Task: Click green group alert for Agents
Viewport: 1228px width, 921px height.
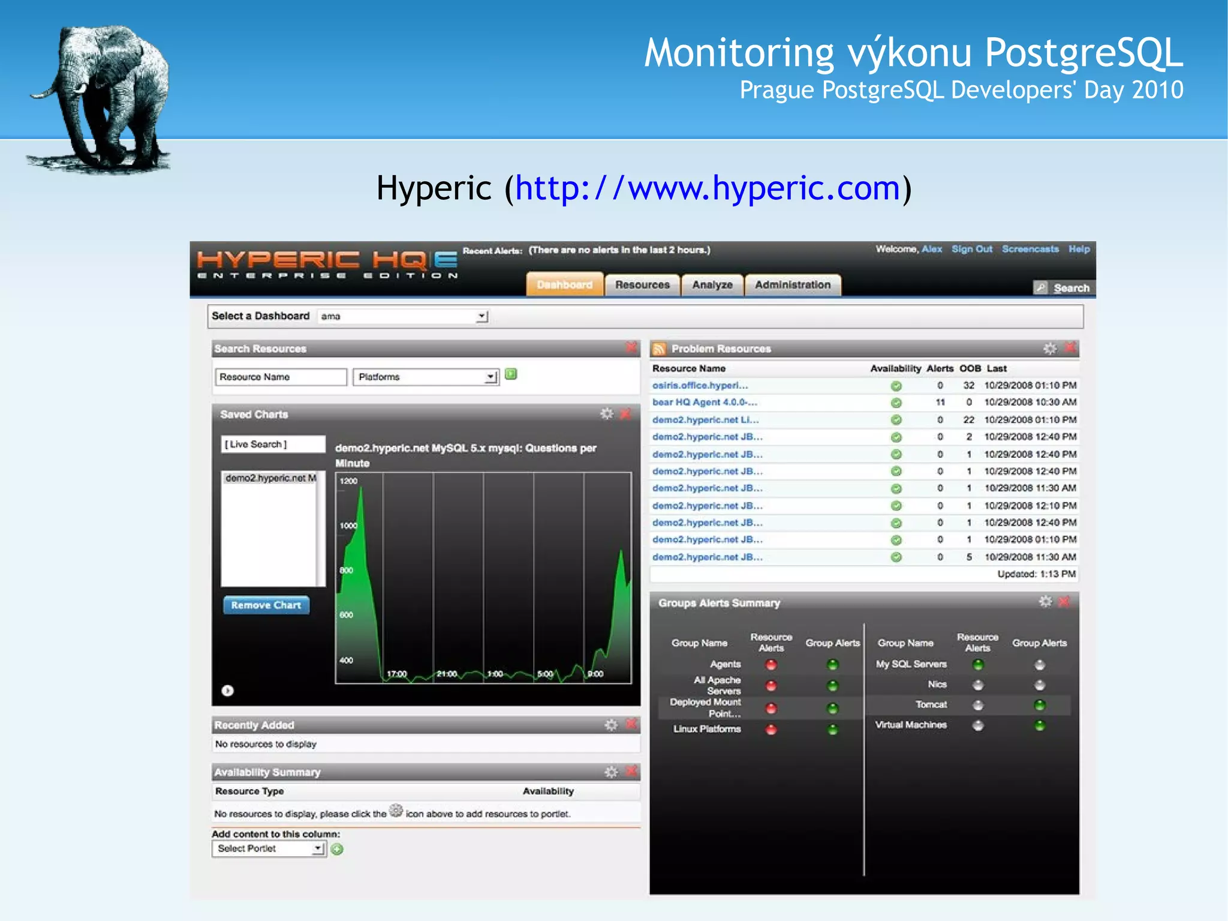Action: (x=832, y=665)
